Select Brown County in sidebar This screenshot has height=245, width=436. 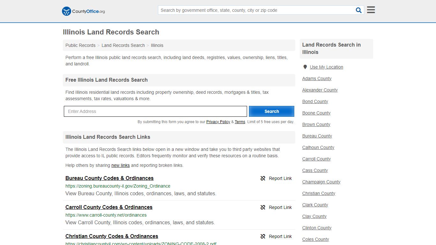tap(316, 124)
